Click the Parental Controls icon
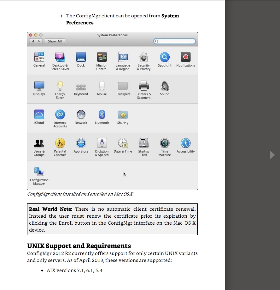Screen dimensions: 280x290 point(60,143)
